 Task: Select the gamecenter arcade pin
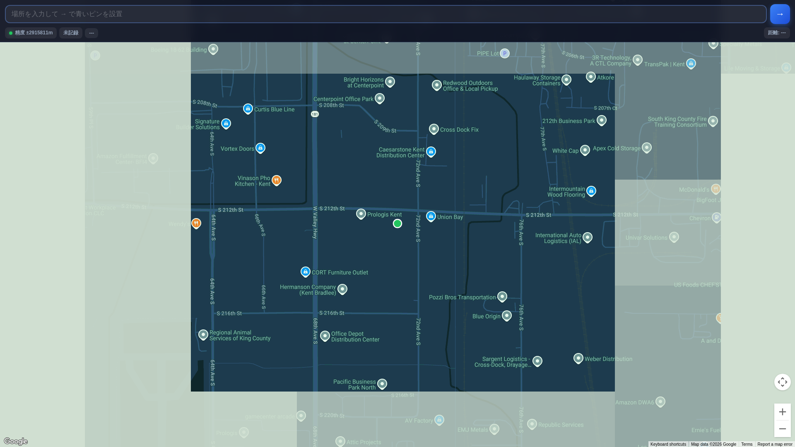click(x=301, y=416)
